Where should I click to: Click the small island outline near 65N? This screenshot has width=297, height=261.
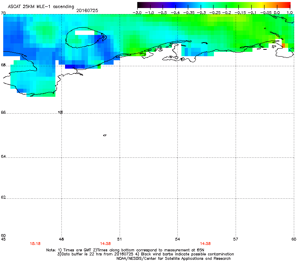[105, 135]
